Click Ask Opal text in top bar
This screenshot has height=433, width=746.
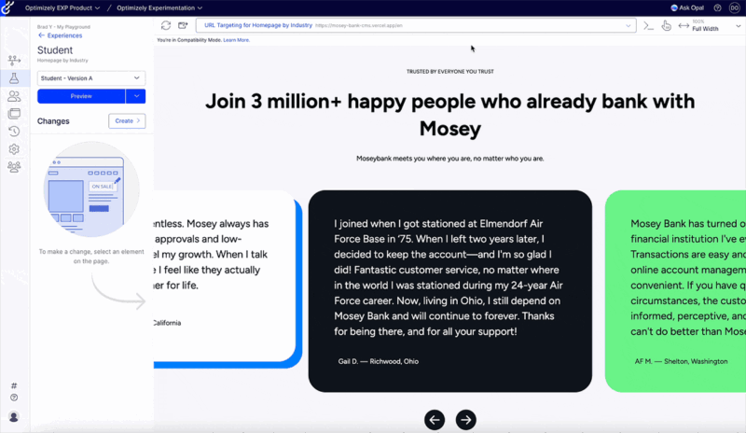[691, 7]
